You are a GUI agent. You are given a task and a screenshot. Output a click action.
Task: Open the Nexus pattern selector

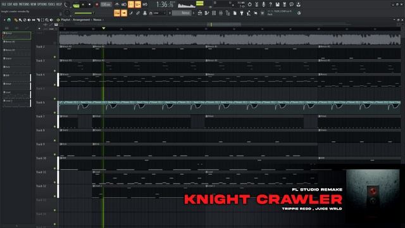click(x=182, y=13)
